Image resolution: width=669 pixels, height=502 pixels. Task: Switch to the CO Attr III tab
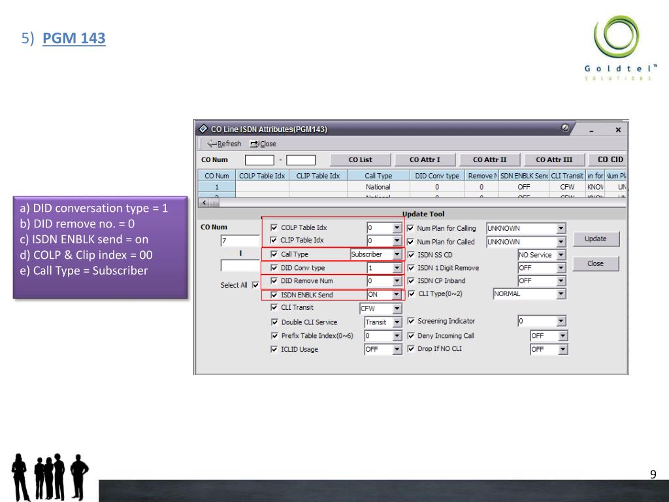pos(554,159)
